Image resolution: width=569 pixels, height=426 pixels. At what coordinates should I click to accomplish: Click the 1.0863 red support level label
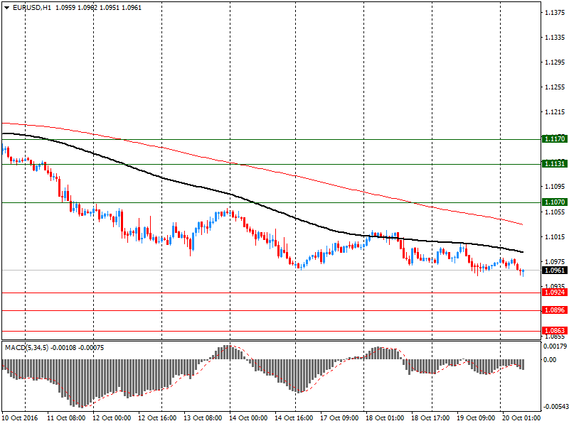[555, 330]
